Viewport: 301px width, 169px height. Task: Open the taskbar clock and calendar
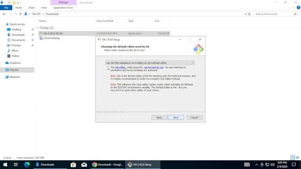point(282,165)
